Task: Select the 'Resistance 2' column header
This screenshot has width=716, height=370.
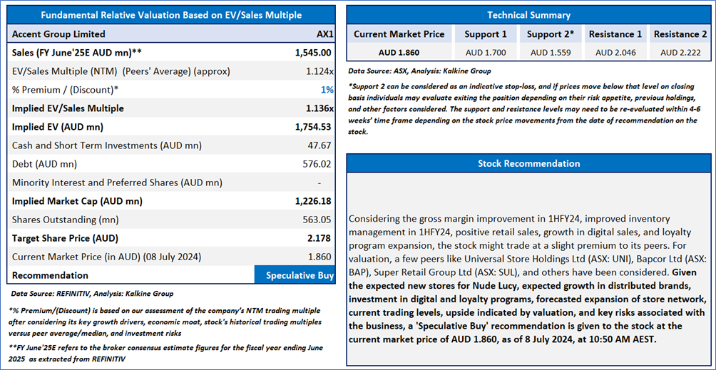Action: point(680,34)
